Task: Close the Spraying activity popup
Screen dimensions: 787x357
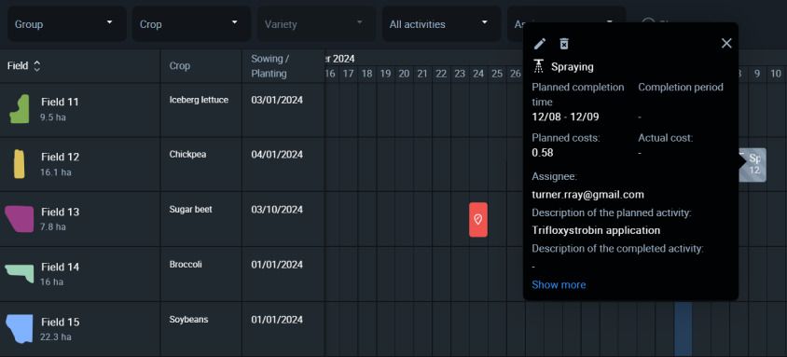Action: click(x=726, y=43)
